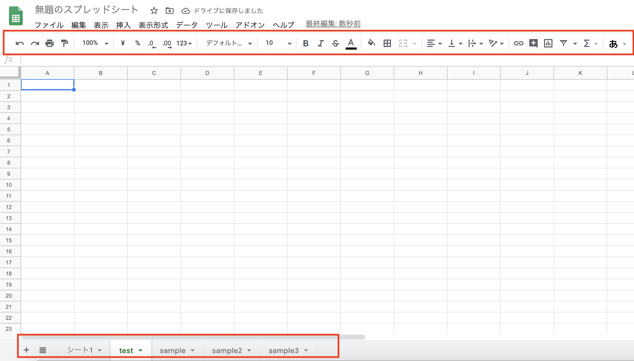634x361 pixels.
Task: Apply percent number format
Action: pos(137,43)
